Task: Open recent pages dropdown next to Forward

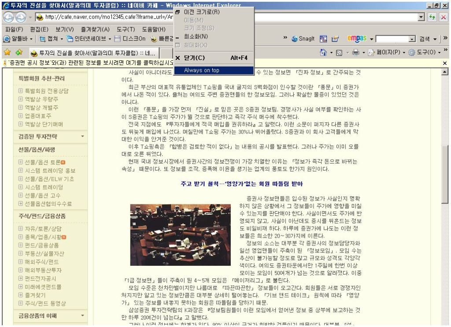Action: pos(30,17)
